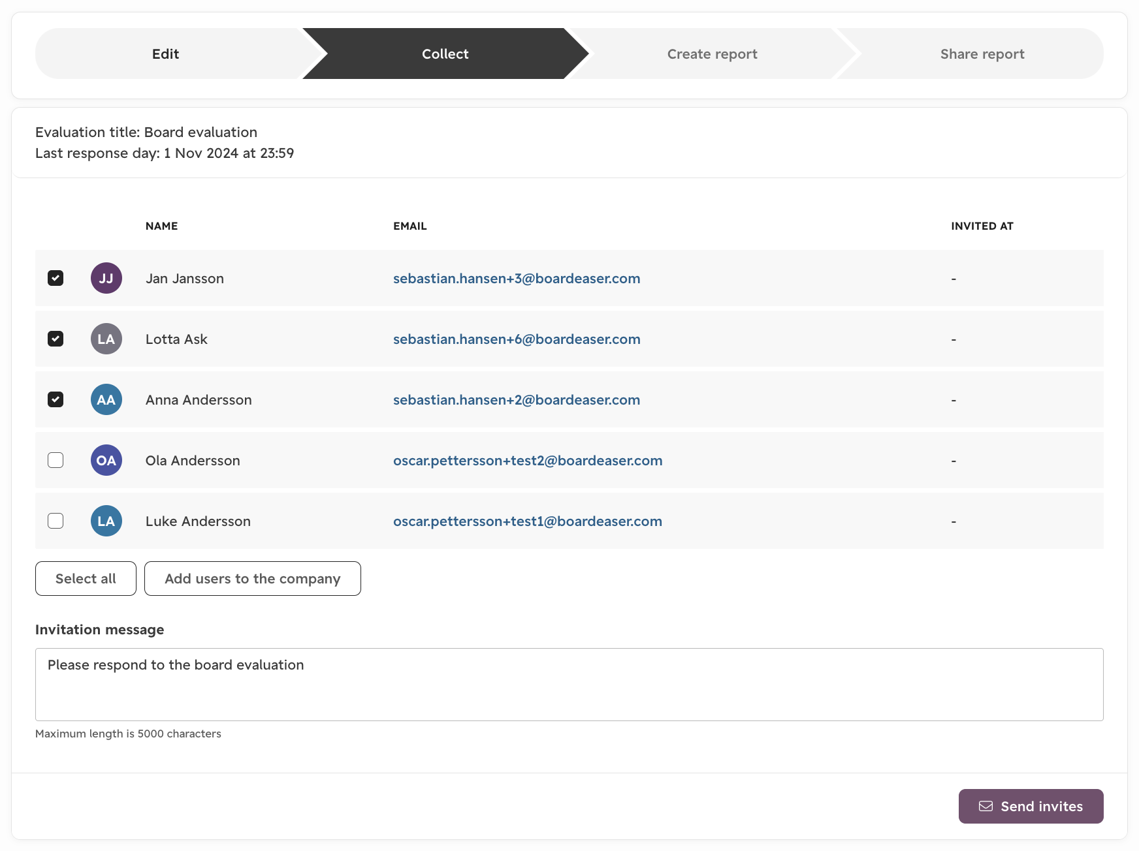1139x851 pixels.
Task: Click the name Anna Andersson
Action: [199, 400]
